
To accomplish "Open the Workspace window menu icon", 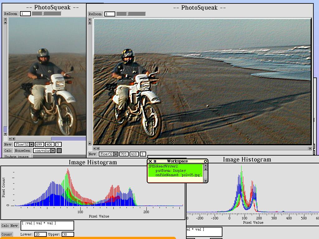I will pos(155,161).
